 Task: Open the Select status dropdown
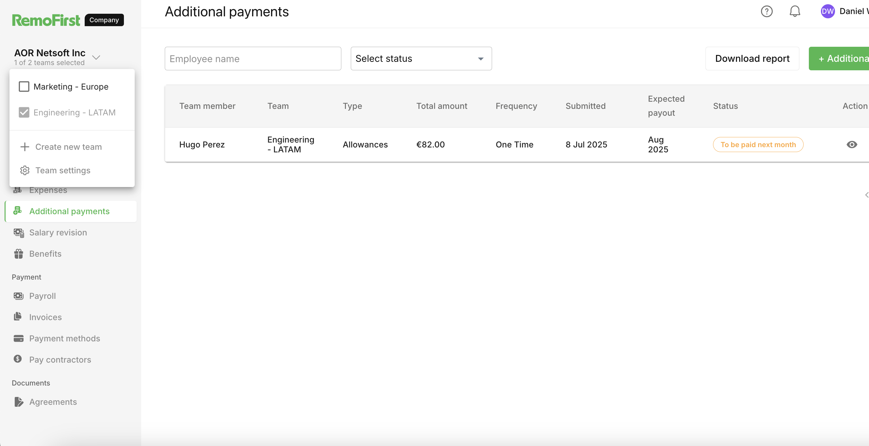pyautogui.click(x=421, y=59)
